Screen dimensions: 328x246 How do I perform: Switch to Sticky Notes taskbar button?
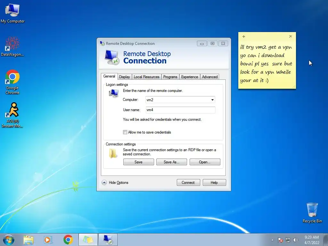click(88, 240)
